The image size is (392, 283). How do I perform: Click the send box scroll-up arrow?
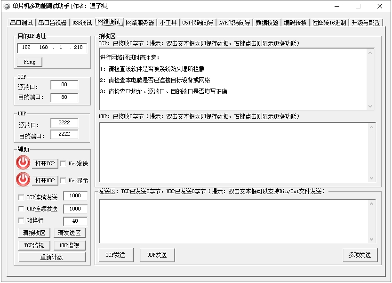coord(371,204)
